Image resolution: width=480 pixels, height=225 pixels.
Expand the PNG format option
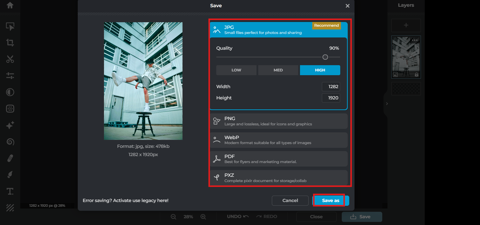pos(278,121)
